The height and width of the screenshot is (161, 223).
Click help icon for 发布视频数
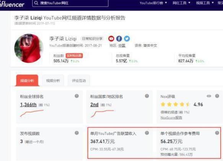tap(77, 133)
